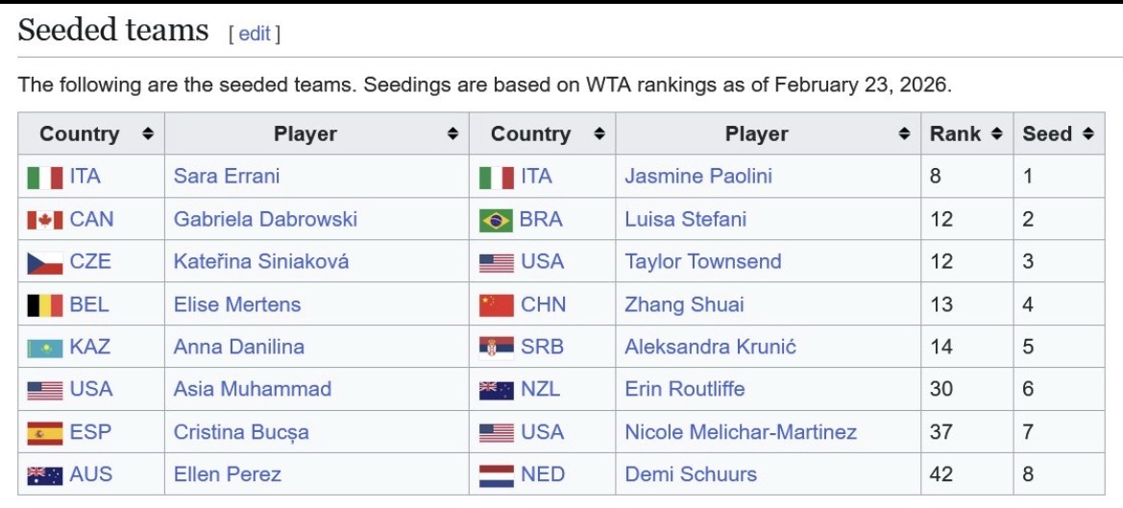Click the Spain flag icon beside ESP

(45, 433)
